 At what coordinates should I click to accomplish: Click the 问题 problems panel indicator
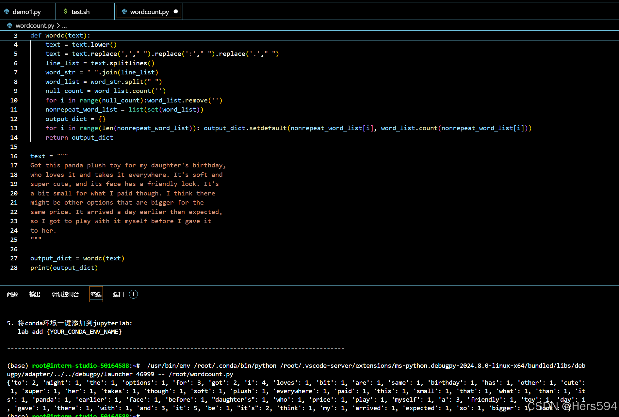[12, 294]
